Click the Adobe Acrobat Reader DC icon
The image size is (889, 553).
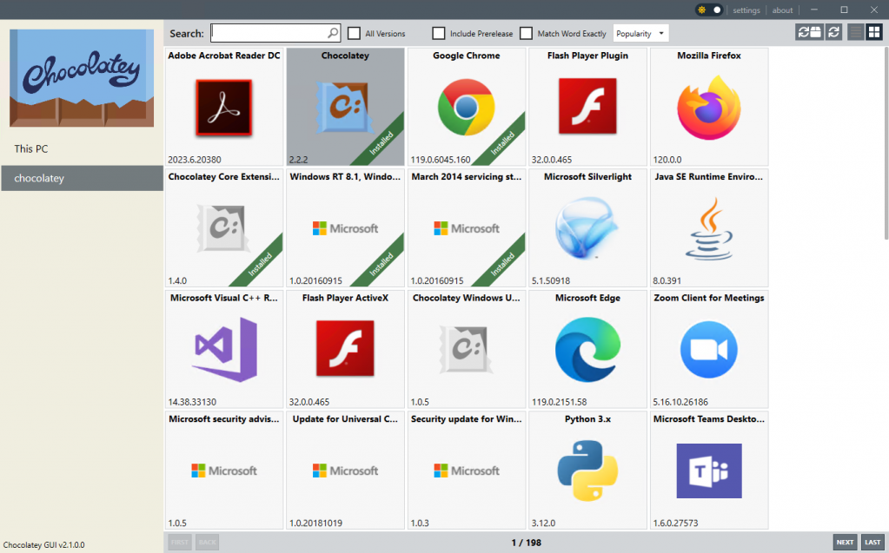coord(223,108)
